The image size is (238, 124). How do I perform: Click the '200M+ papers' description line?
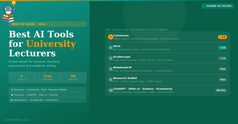point(146,39)
